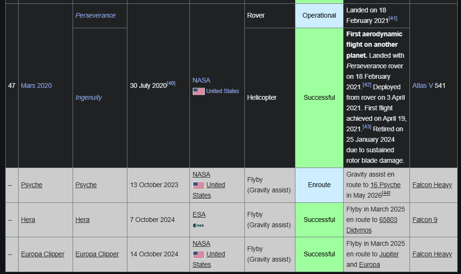
Task: Select Flyby (Gravity assist) cell in Hera row
Action: point(270,220)
